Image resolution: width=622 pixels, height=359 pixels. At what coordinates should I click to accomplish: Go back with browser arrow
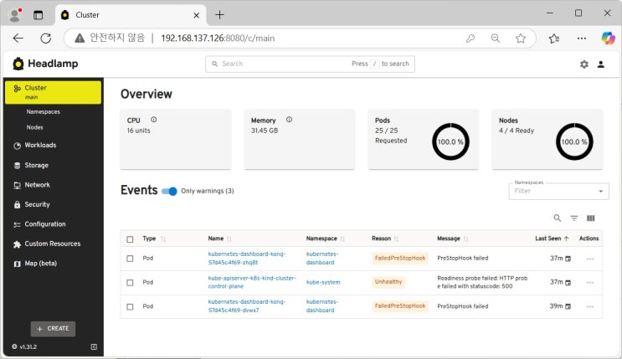pos(18,38)
